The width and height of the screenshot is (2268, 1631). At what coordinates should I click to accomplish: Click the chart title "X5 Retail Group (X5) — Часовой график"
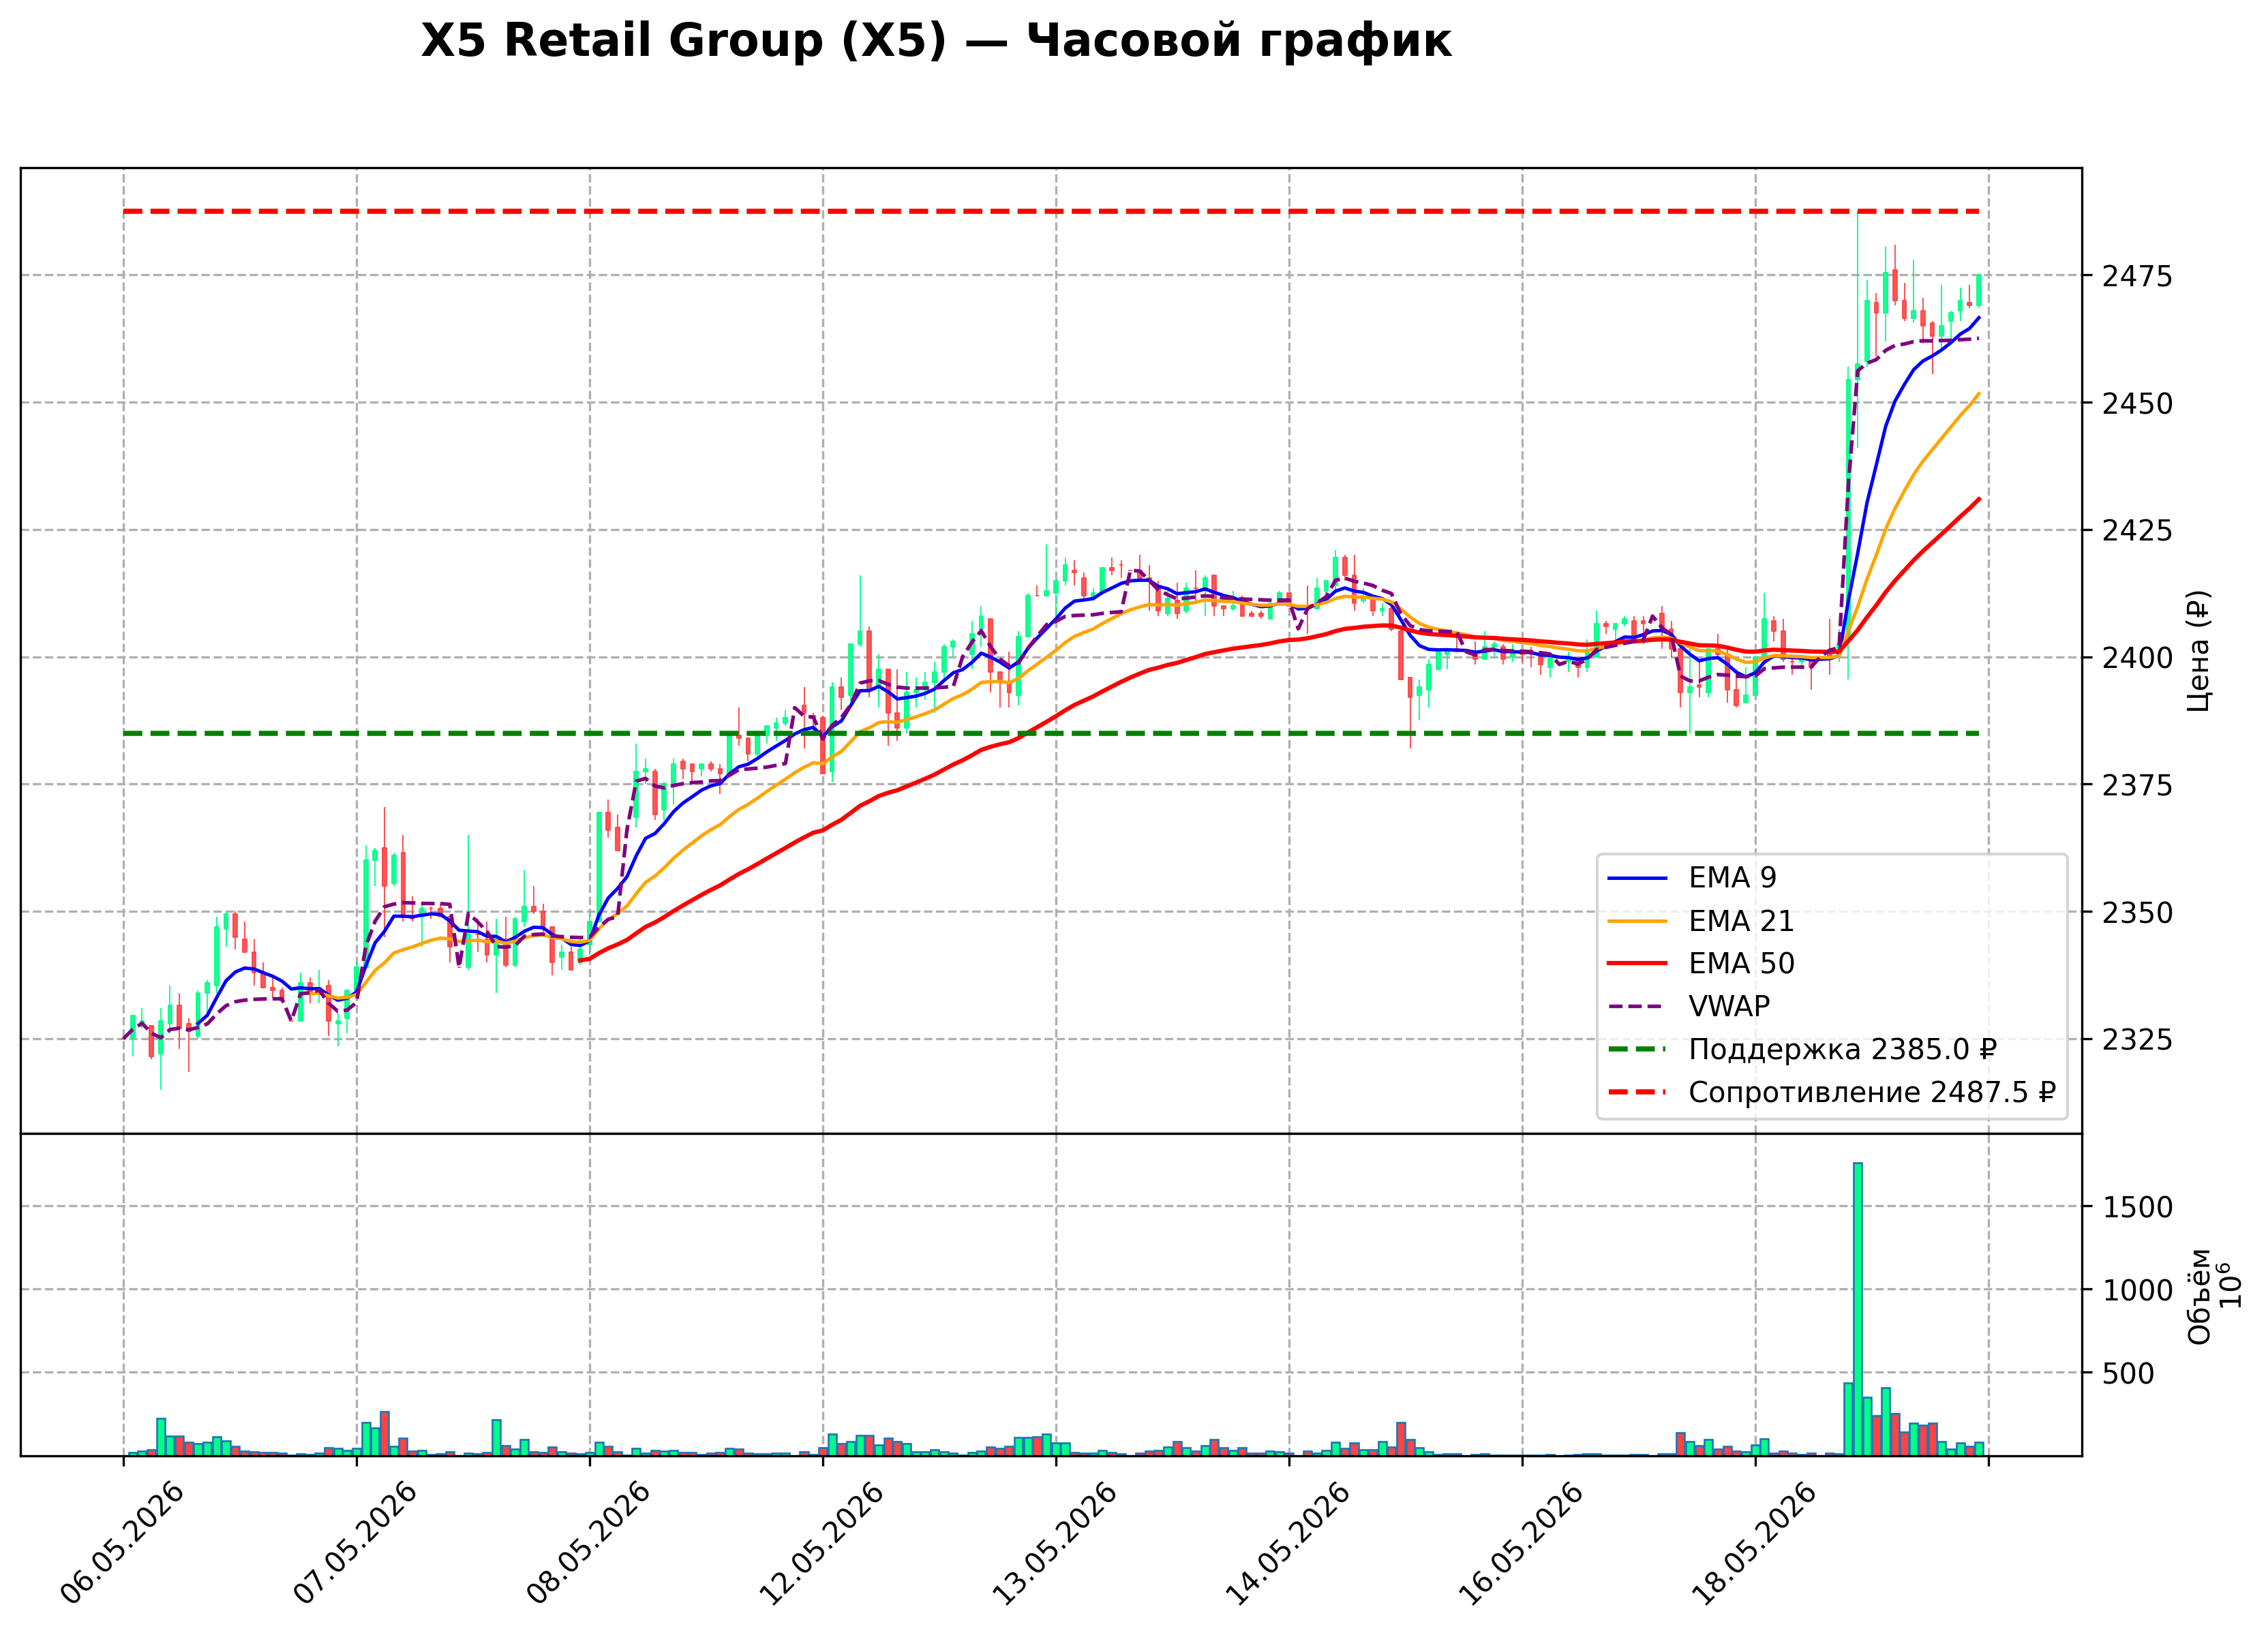point(935,42)
